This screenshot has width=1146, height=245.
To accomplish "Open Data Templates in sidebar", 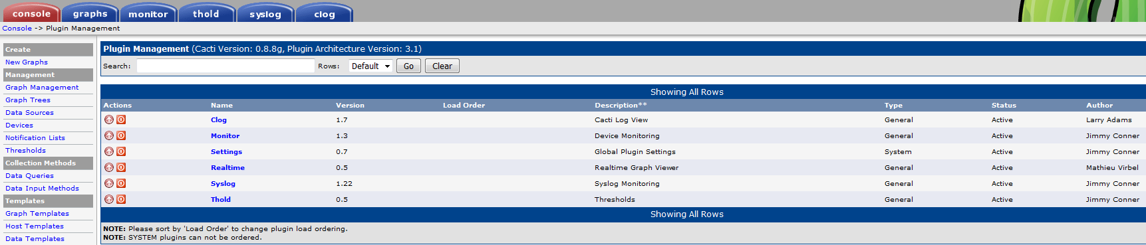I will click(35, 238).
